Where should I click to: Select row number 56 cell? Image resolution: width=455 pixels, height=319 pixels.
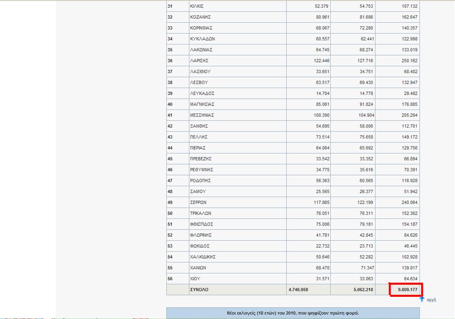click(170, 279)
